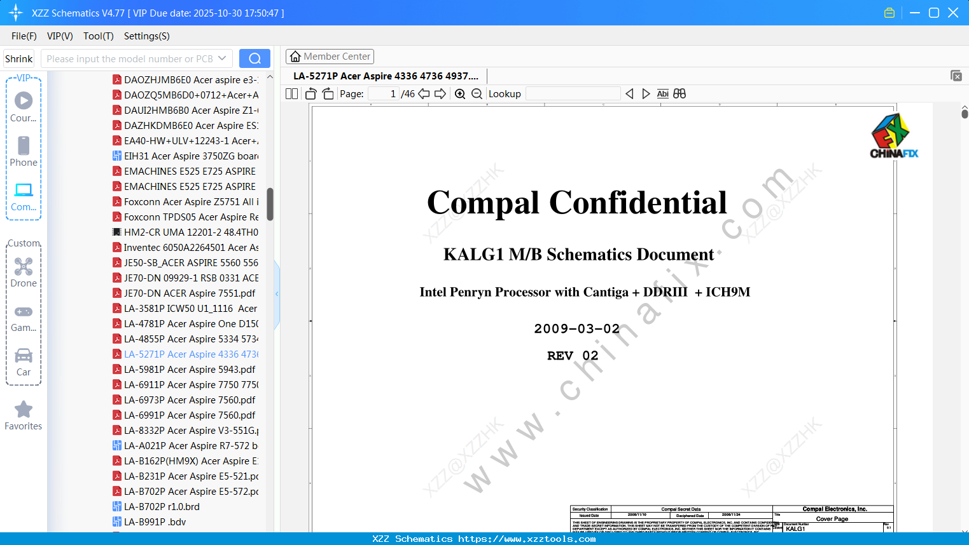Zoom out of the schematic

(477, 94)
